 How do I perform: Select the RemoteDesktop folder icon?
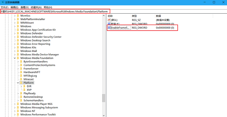[x=21, y=97]
